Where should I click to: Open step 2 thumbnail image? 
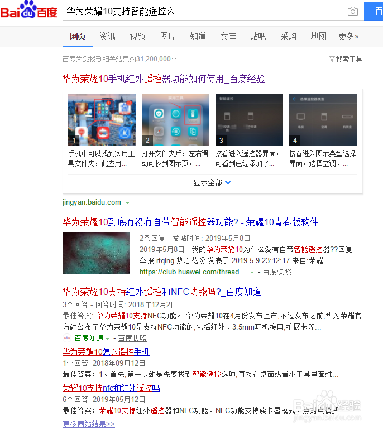(175, 120)
